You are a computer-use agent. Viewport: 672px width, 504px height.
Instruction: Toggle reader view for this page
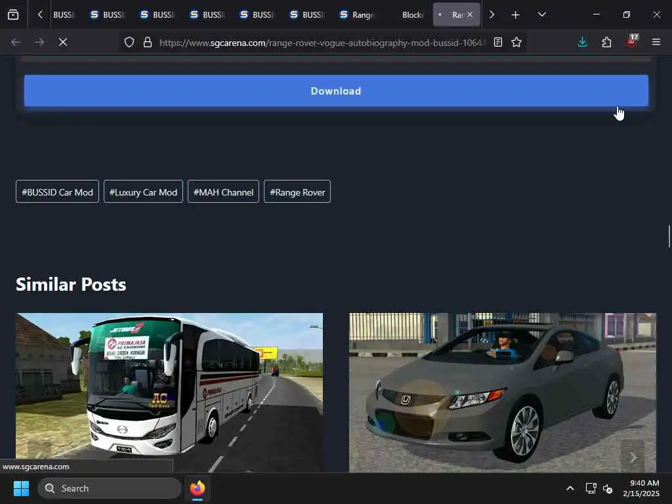pos(497,42)
